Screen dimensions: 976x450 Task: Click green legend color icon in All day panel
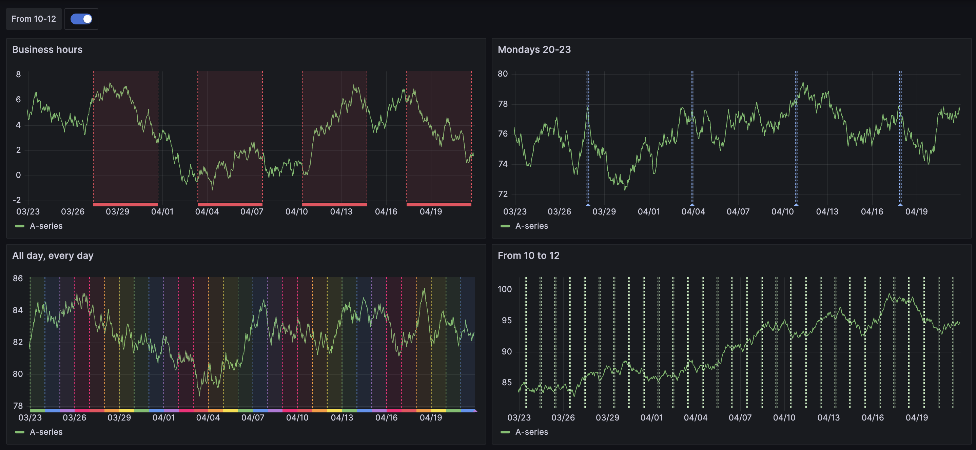point(20,432)
